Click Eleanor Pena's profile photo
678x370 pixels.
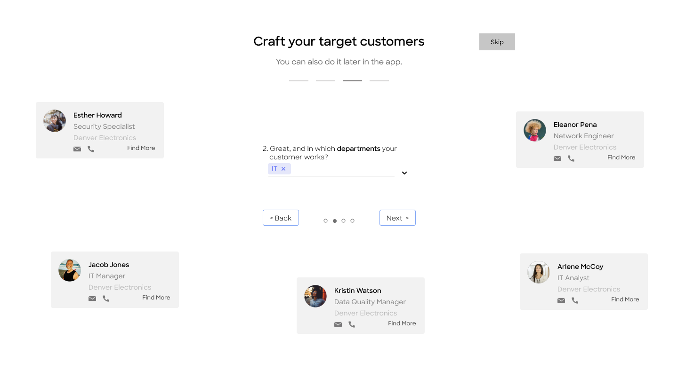point(535,130)
